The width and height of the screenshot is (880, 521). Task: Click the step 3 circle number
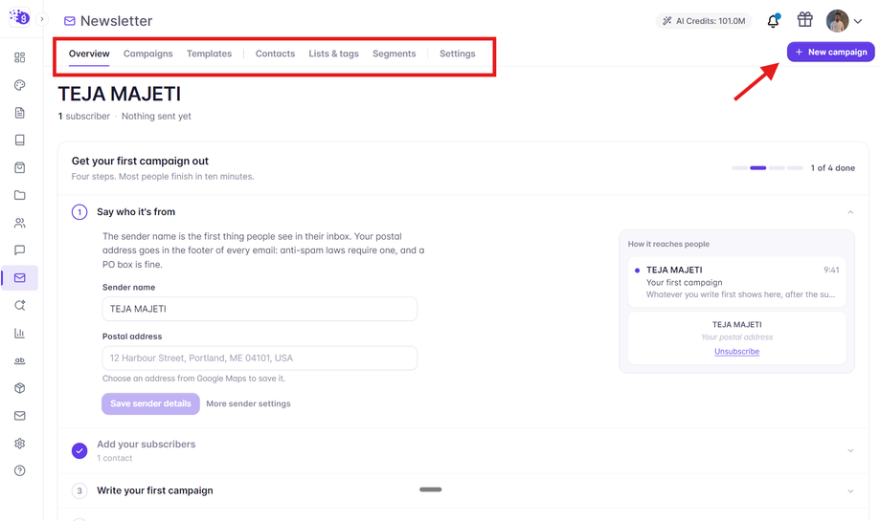(x=79, y=491)
